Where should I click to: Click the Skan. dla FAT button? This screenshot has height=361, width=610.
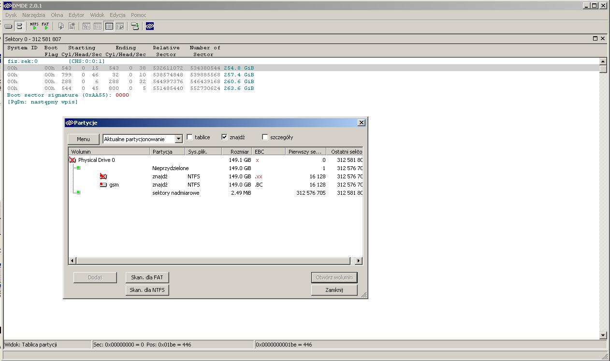(147, 277)
